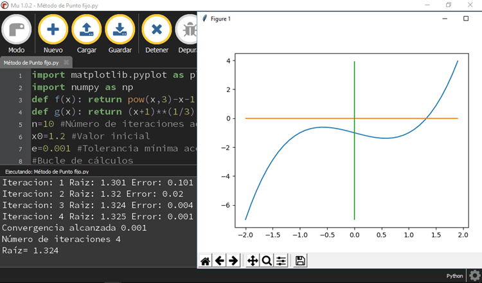Close the Método de Punto fijo.py tab

pyautogui.click(x=66, y=63)
